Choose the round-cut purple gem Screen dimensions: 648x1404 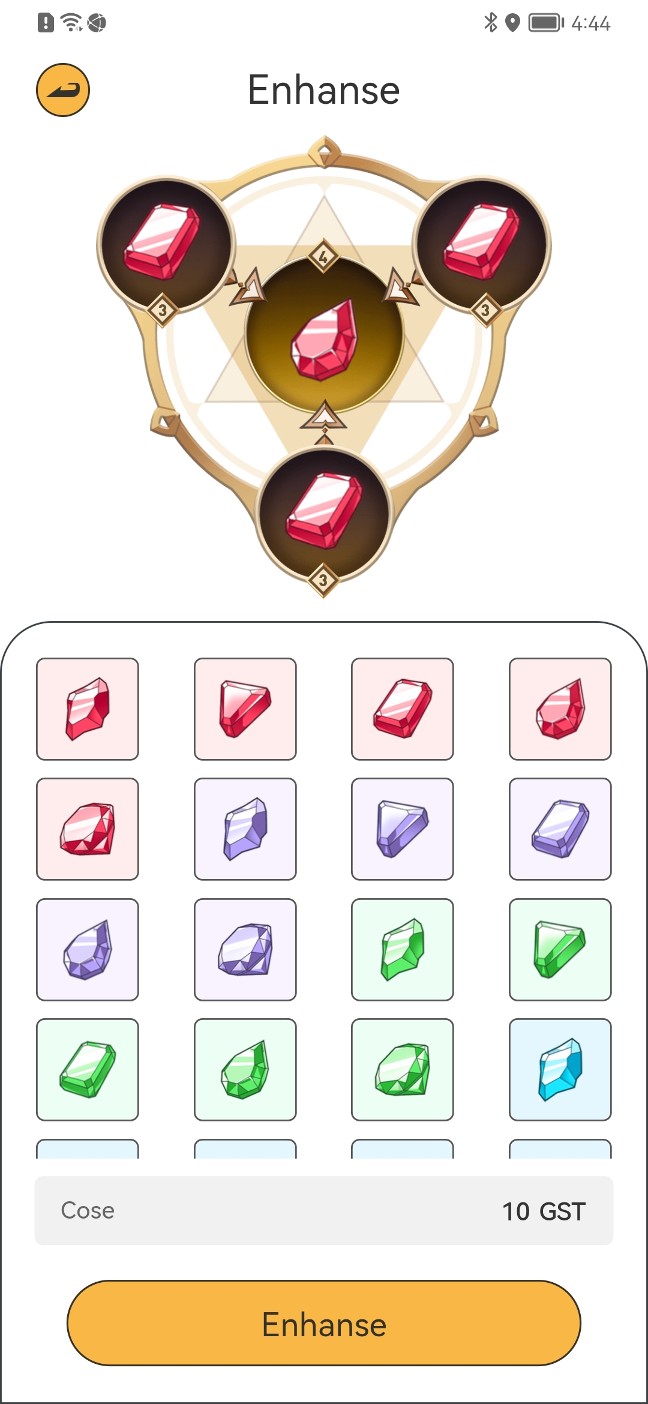pyautogui.click(x=245, y=949)
